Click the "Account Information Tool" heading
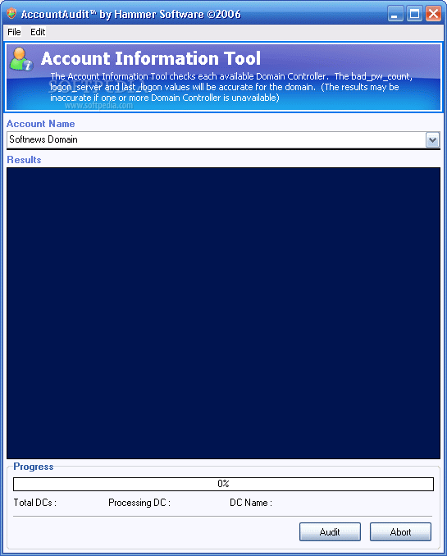 pos(151,58)
